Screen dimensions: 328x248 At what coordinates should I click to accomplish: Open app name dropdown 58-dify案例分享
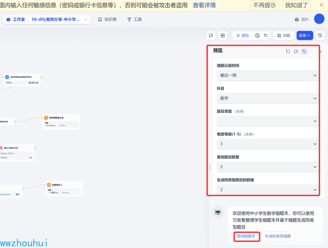point(59,19)
